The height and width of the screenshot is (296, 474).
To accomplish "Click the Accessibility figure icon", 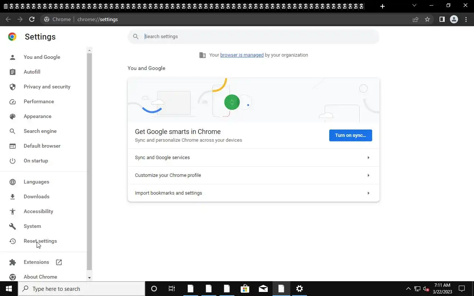I will tap(13, 211).
